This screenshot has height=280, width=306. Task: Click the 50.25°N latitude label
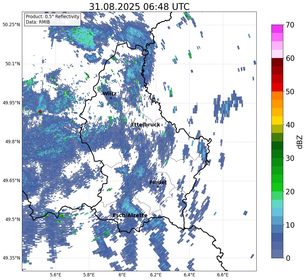11,25
